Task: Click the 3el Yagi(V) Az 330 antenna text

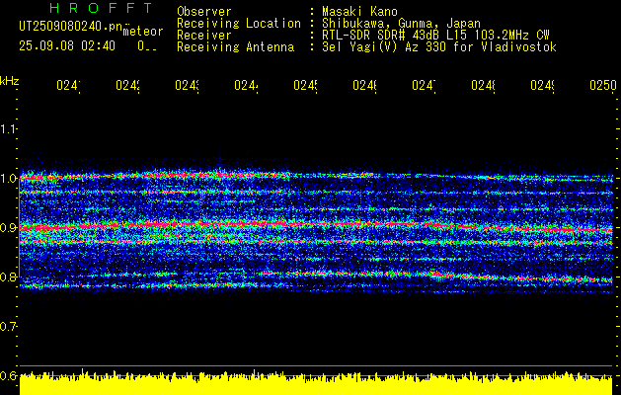Action: (439, 47)
